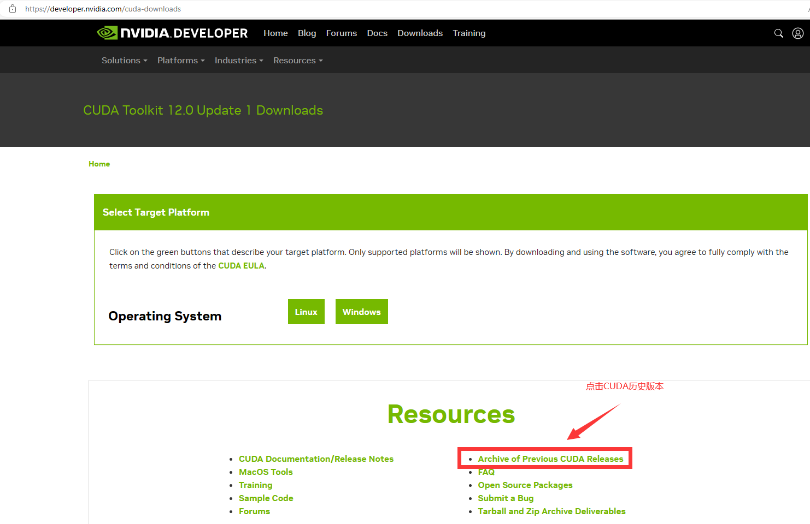The width and height of the screenshot is (810, 524).
Task: Click the Home breadcrumb link
Action: click(99, 164)
